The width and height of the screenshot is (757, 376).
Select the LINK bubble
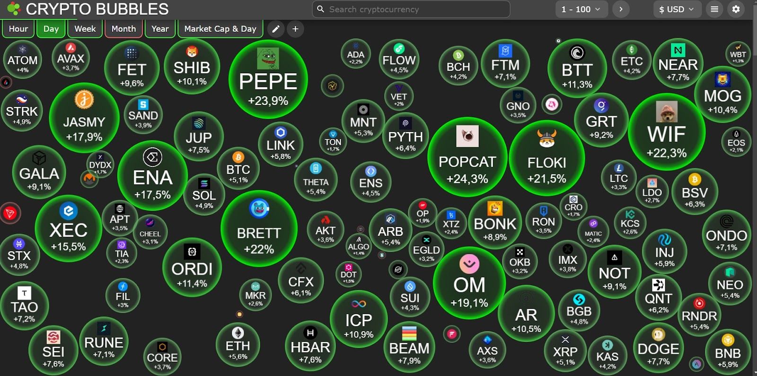281,144
